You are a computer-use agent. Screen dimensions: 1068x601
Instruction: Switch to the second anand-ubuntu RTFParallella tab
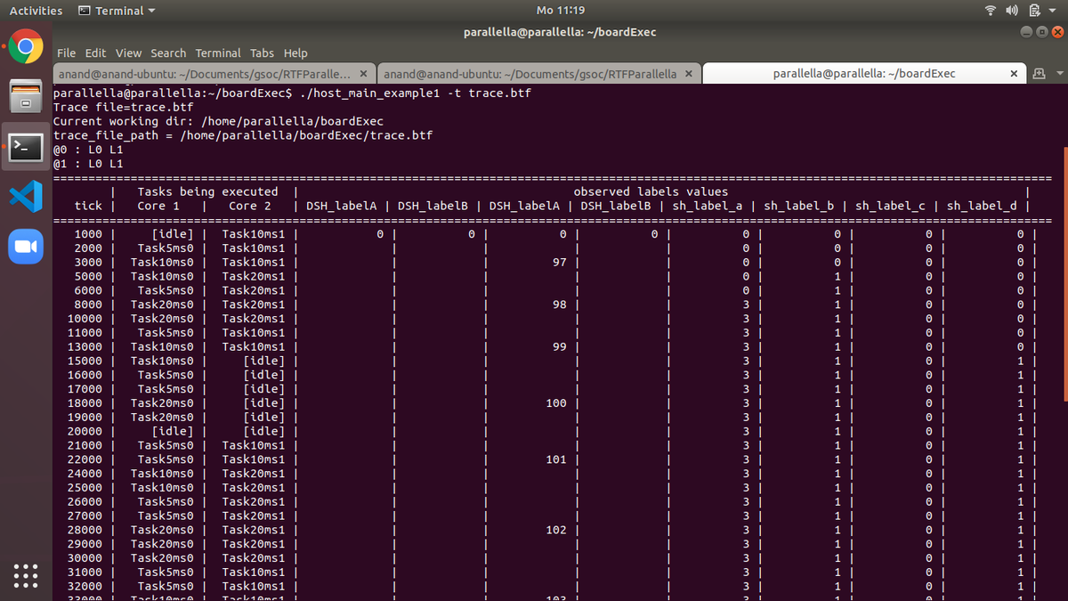click(x=539, y=73)
